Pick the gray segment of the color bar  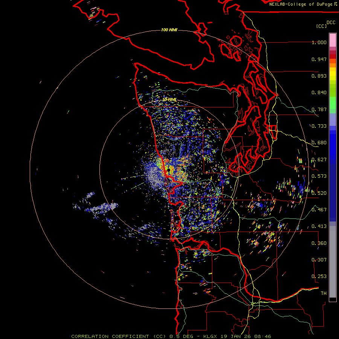(333, 262)
